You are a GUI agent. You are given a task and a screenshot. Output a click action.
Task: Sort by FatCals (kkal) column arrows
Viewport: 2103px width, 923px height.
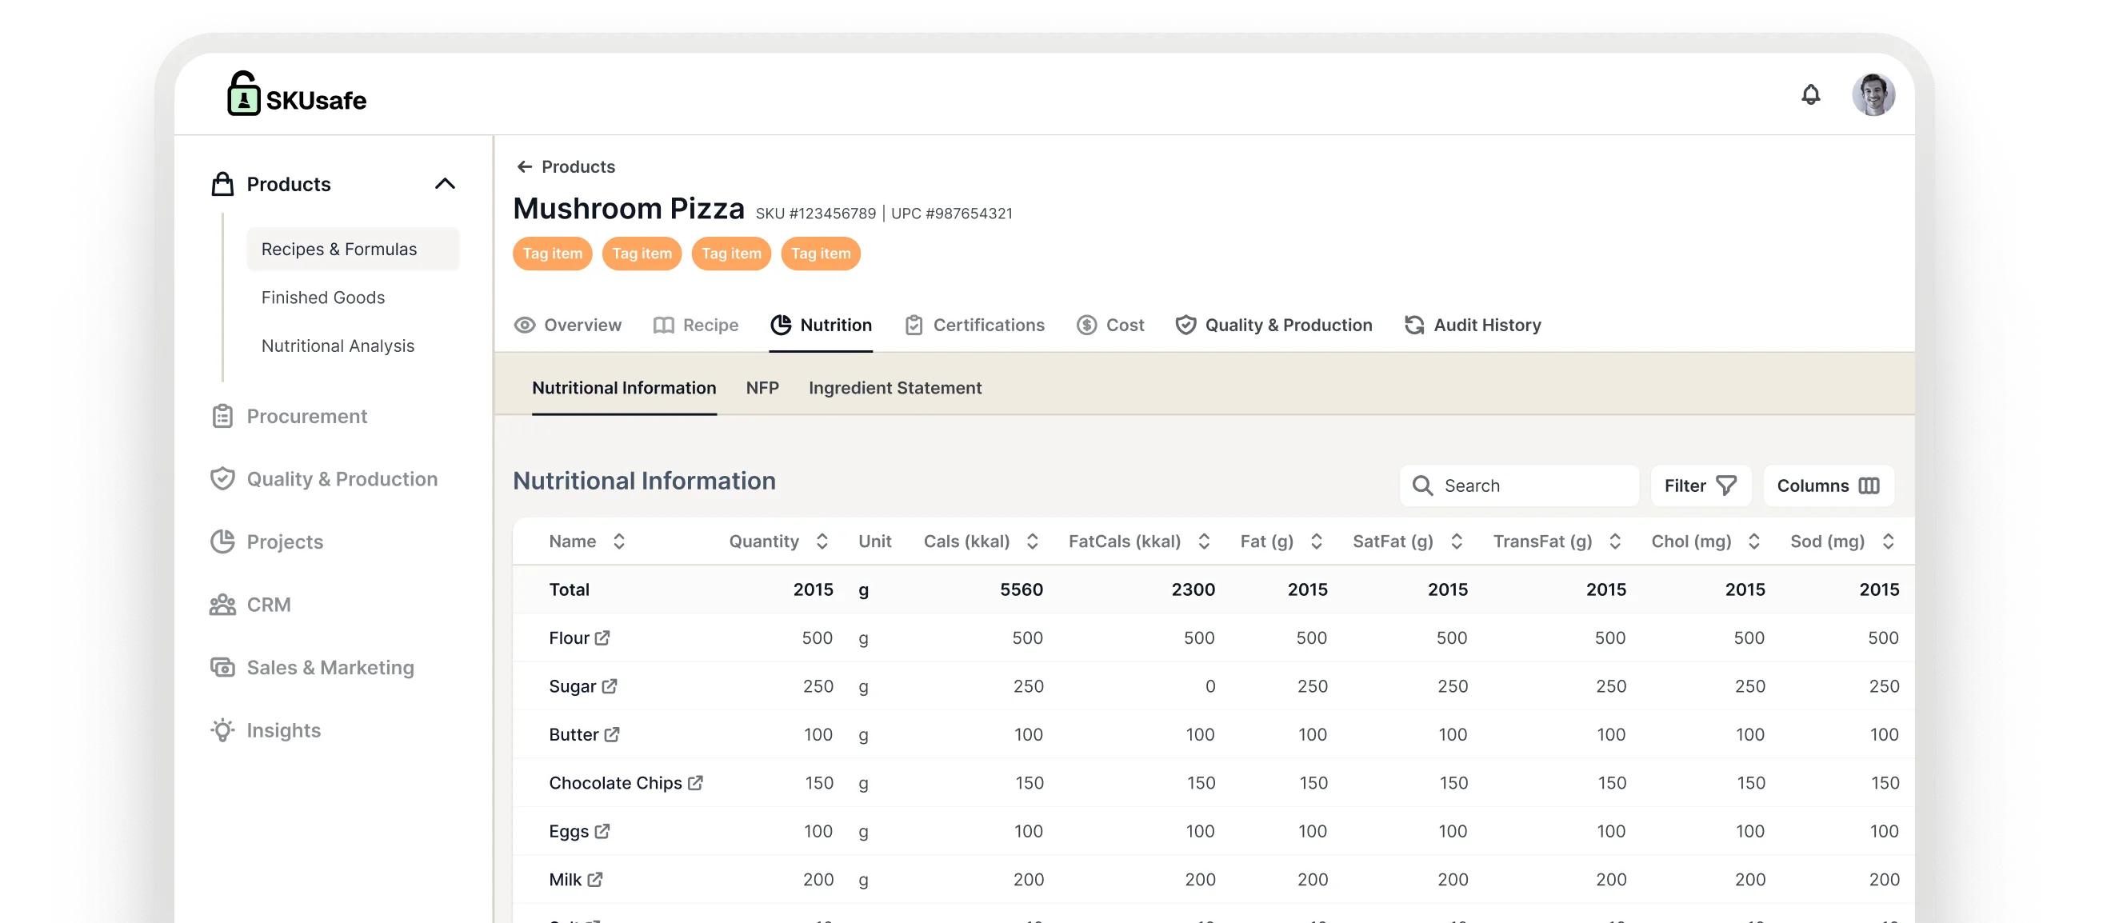pos(1203,541)
